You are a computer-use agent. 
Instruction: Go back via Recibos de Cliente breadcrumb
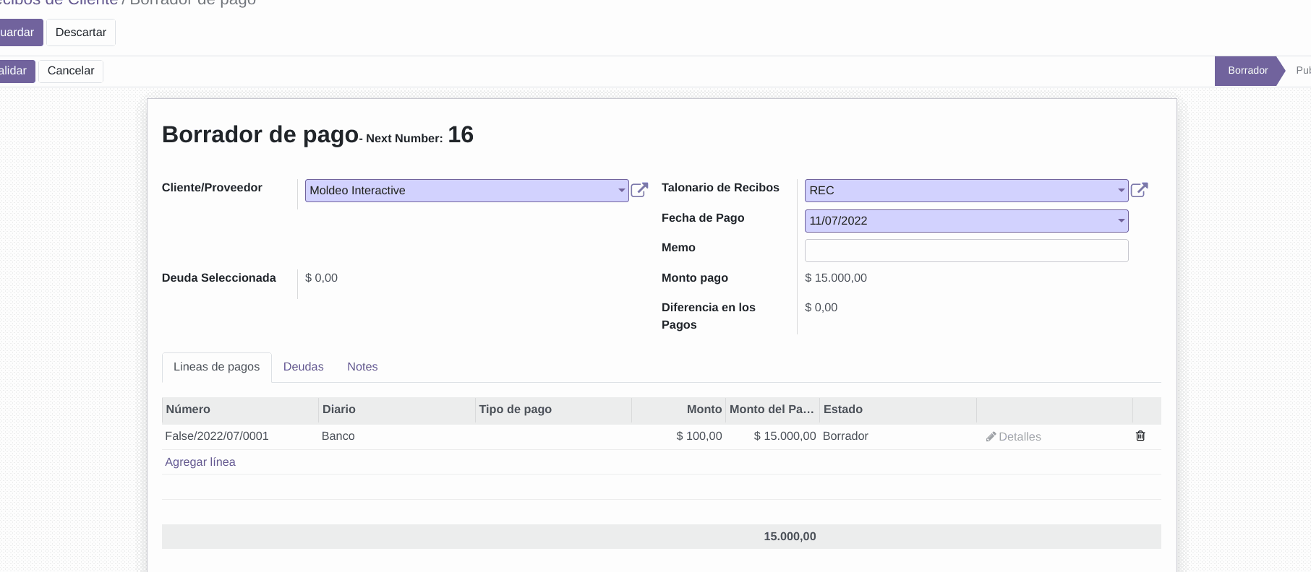(59, 2)
